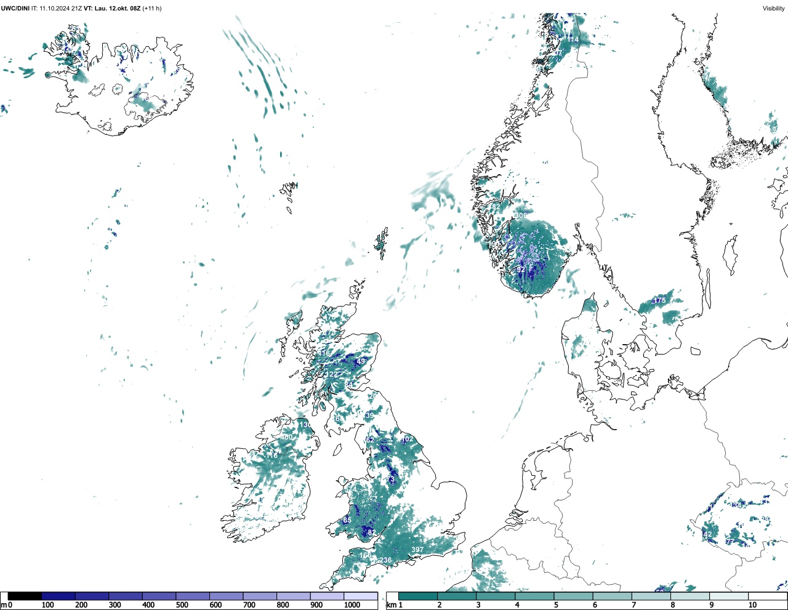
Task: Select the '5' tick label in the km legend
Action: point(556,605)
